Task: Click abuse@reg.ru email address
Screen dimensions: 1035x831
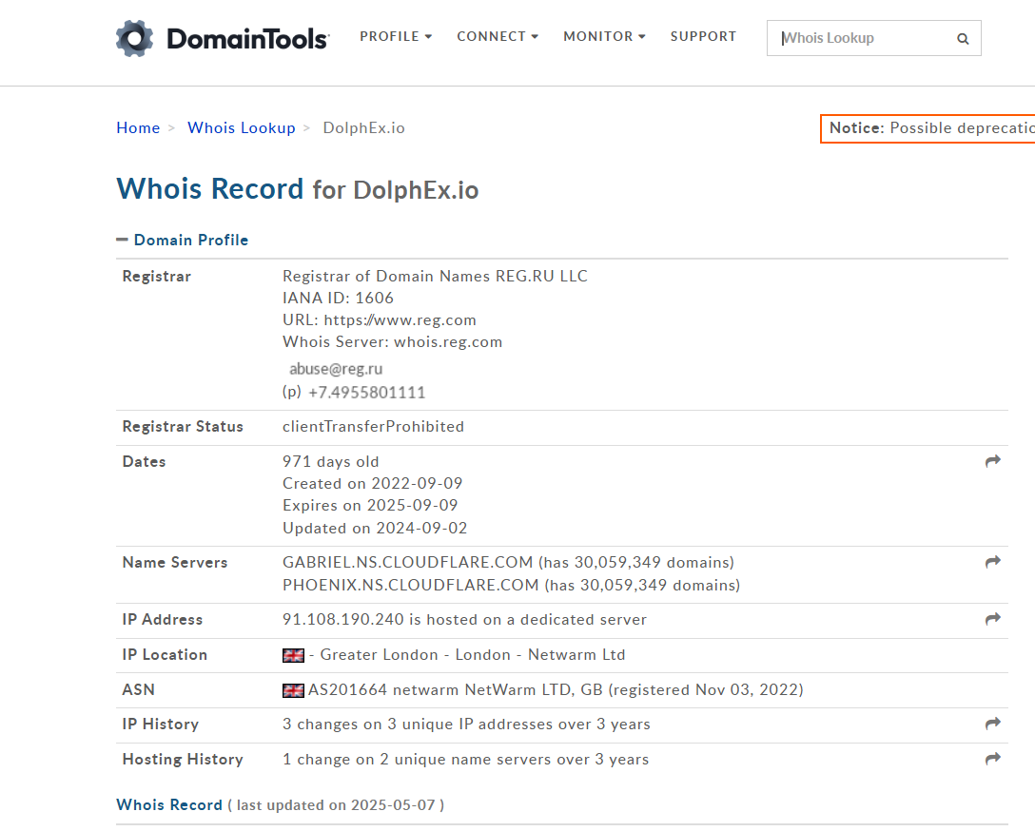Action: click(336, 369)
